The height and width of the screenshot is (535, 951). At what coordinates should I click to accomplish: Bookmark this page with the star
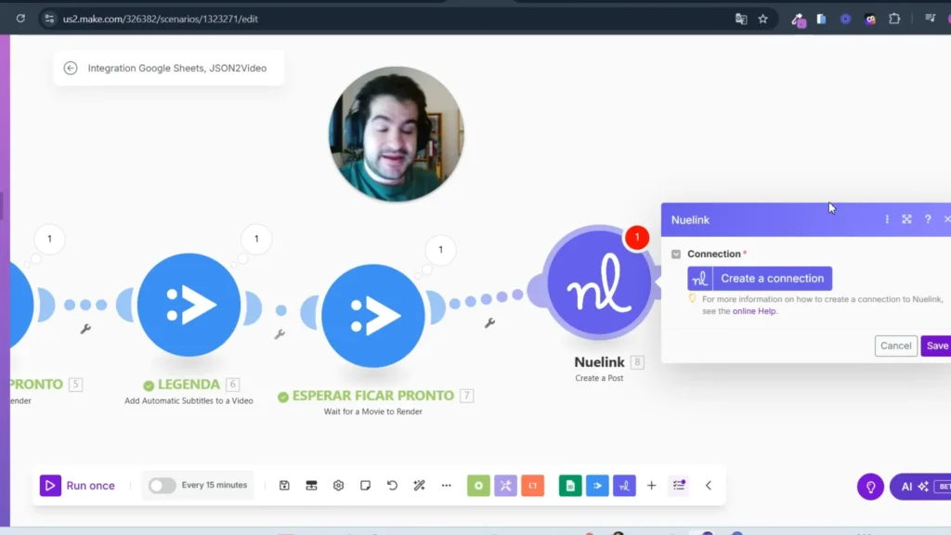tap(763, 19)
